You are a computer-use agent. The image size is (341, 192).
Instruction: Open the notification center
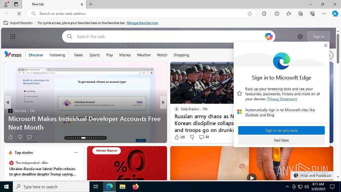332,187
